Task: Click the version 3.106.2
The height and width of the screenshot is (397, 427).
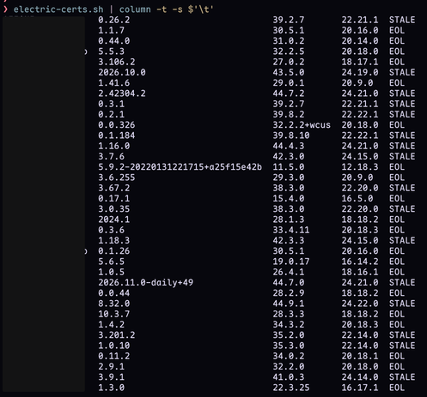Action: (117, 62)
